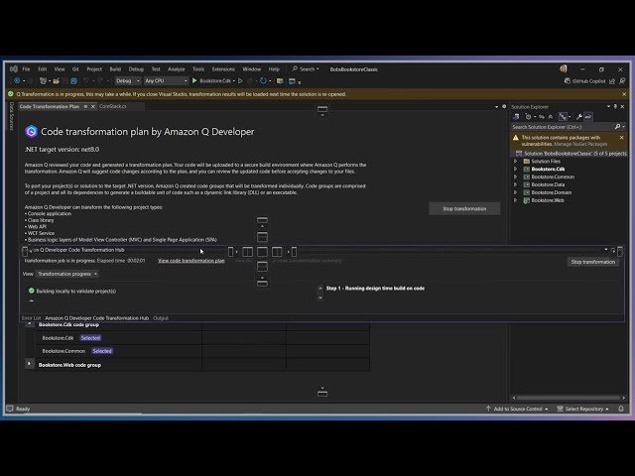The height and width of the screenshot is (476, 635).
Task: Click Stop transformation button in plan page
Action: click(464, 208)
